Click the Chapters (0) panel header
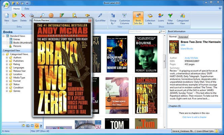224x135 pixels. [194, 106]
